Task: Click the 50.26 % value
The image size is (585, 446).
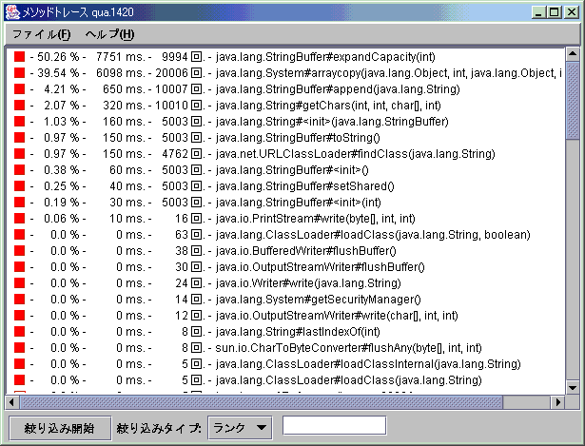Action: (x=58, y=57)
